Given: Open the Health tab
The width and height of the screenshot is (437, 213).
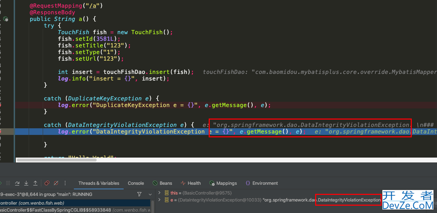Looking at the screenshot, I should [191, 183].
